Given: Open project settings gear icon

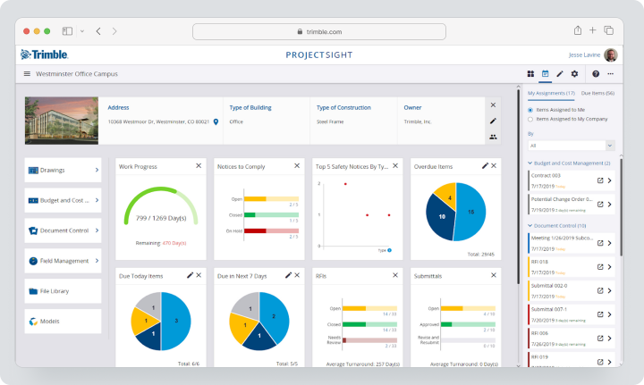Looking at the screenshot, I should (x=574, y=74).
